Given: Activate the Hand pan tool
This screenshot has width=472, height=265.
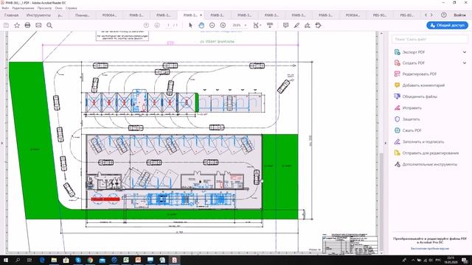Looking at the screenshot, I should 201,25.
